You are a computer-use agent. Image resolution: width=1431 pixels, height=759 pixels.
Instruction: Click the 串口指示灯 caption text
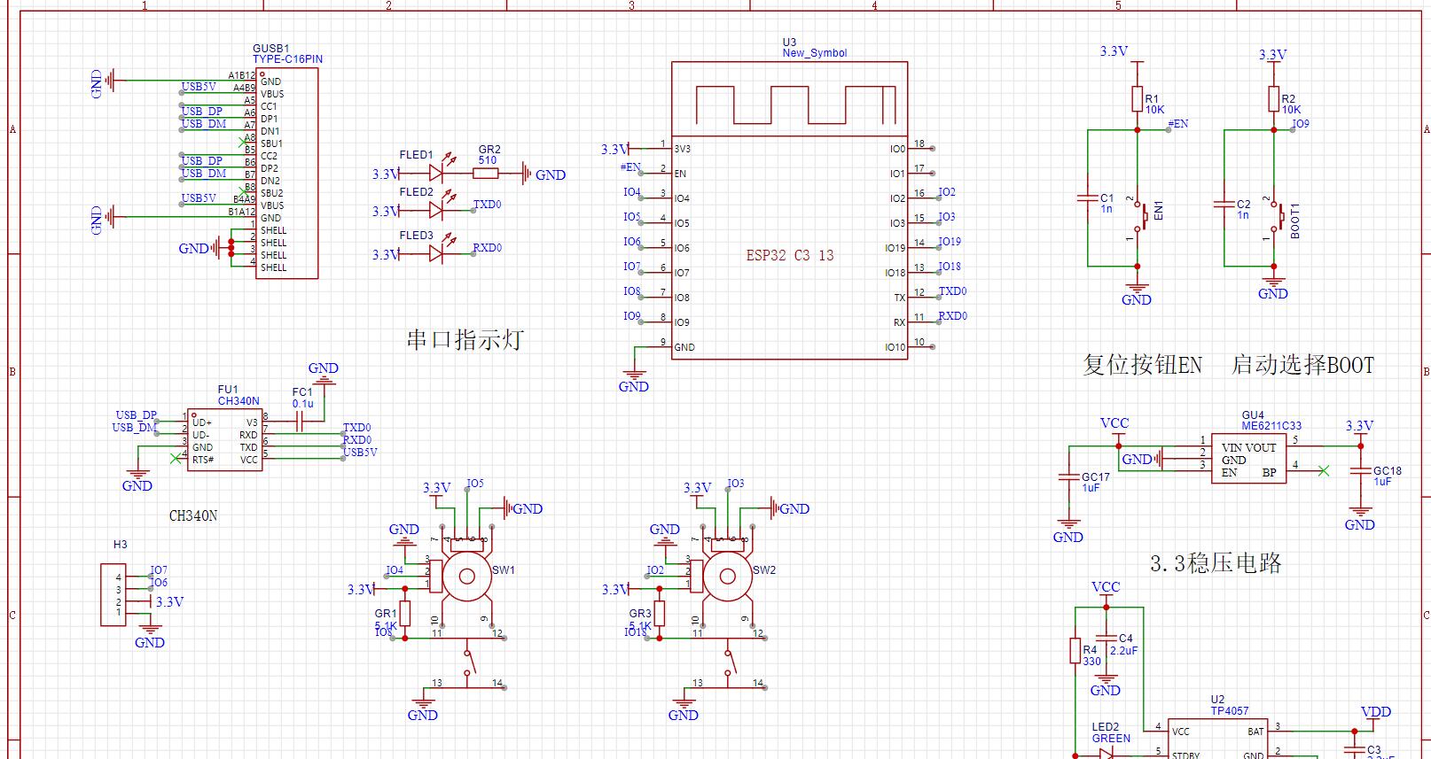click(x=465, y=339)
